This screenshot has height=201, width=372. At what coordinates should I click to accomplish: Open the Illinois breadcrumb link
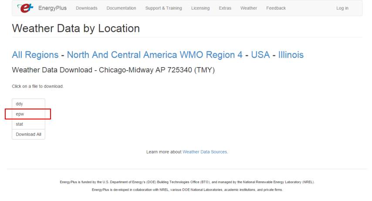pos(291,55)
